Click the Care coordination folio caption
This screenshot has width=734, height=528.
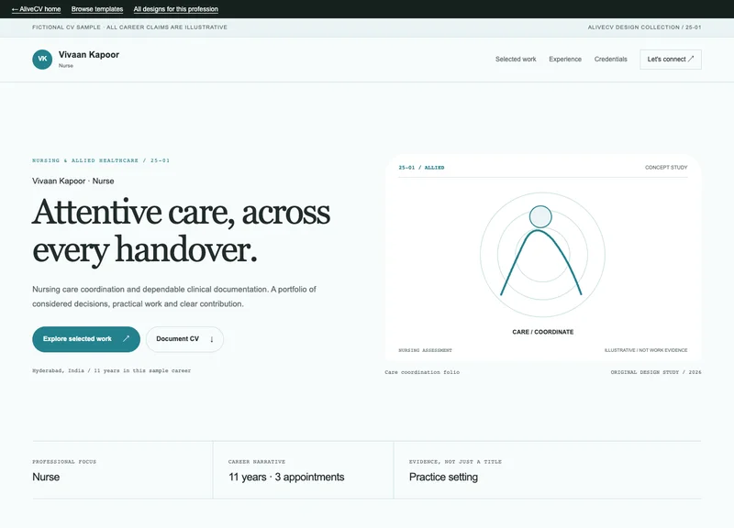[422, 372]
